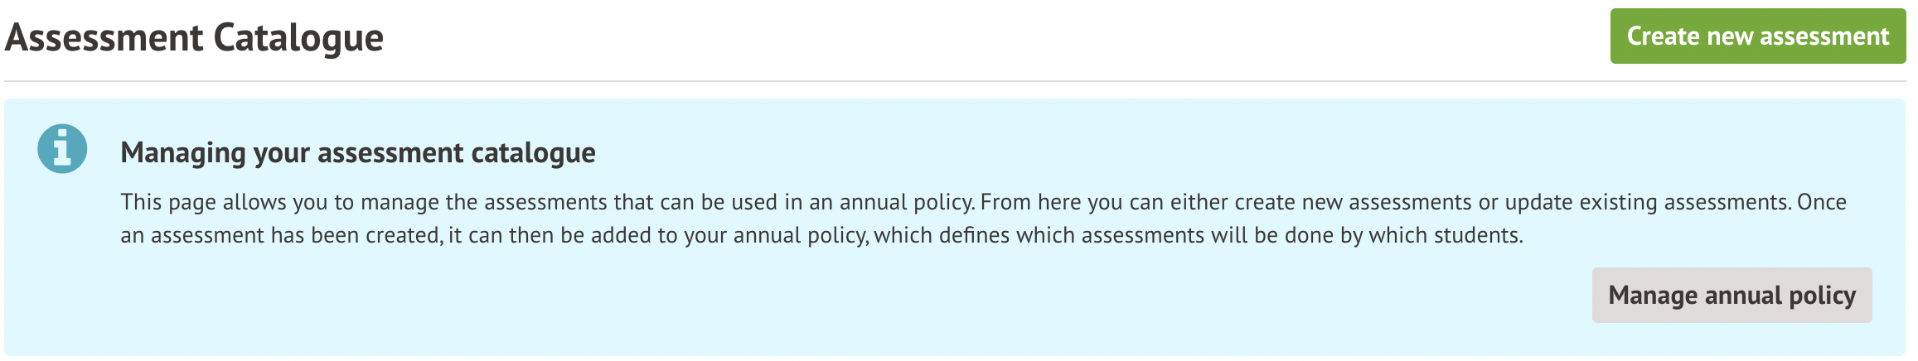
Task: Click the word "Assessment" in the page title
Action: coord(104,38)
